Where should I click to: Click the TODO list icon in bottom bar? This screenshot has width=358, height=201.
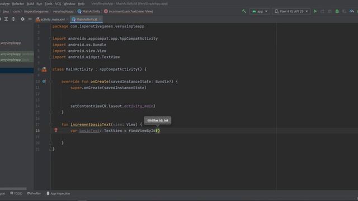coord(11,193)
